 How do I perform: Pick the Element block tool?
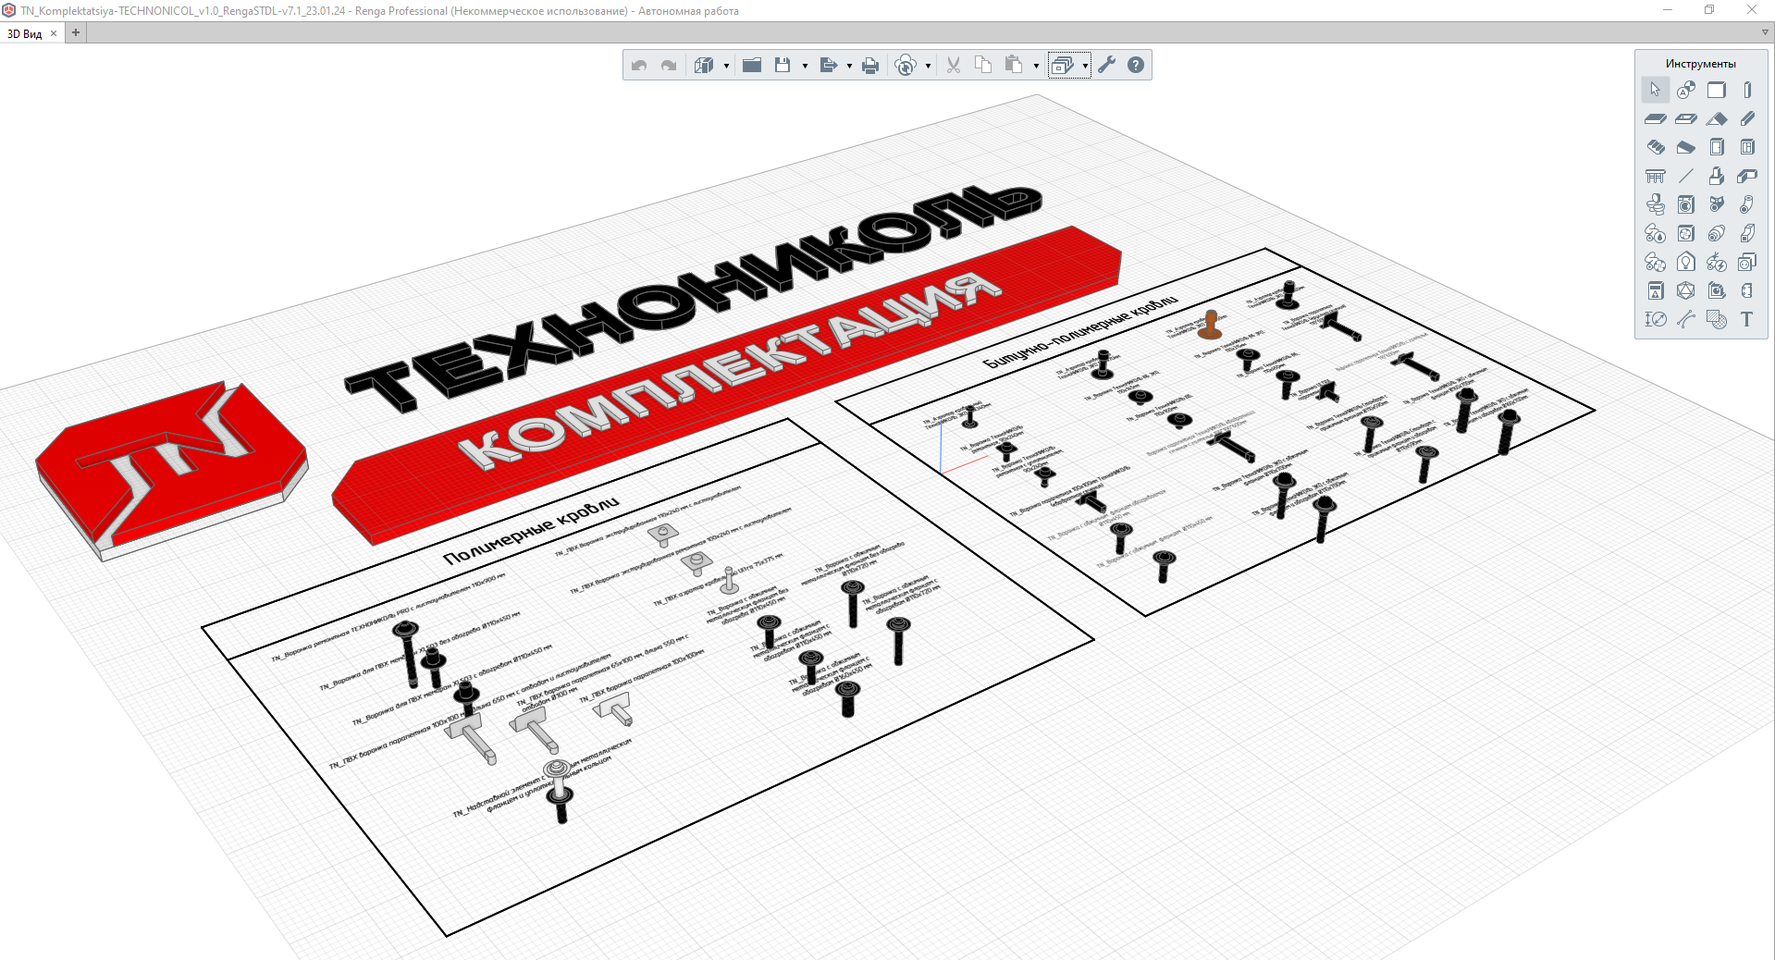pos(1717,176)
